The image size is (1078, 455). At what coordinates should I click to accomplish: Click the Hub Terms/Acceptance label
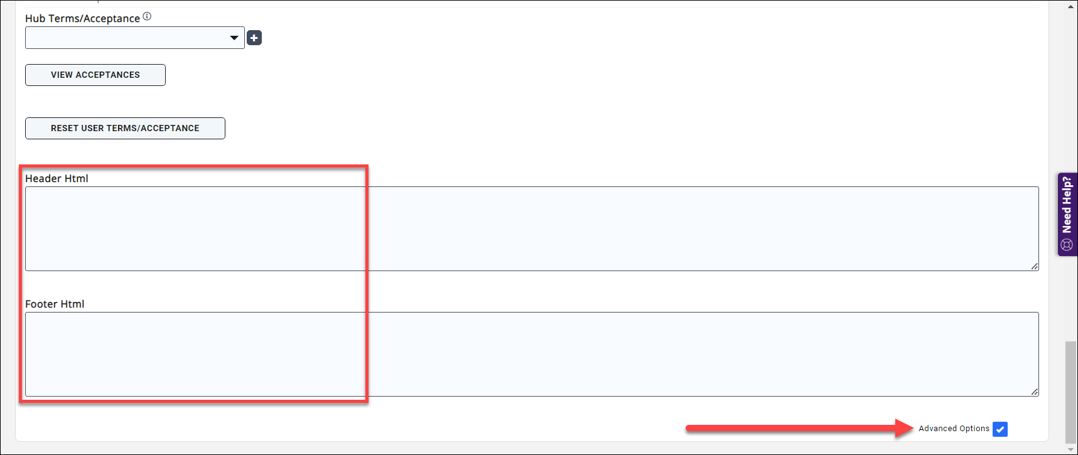coord(82,18)
